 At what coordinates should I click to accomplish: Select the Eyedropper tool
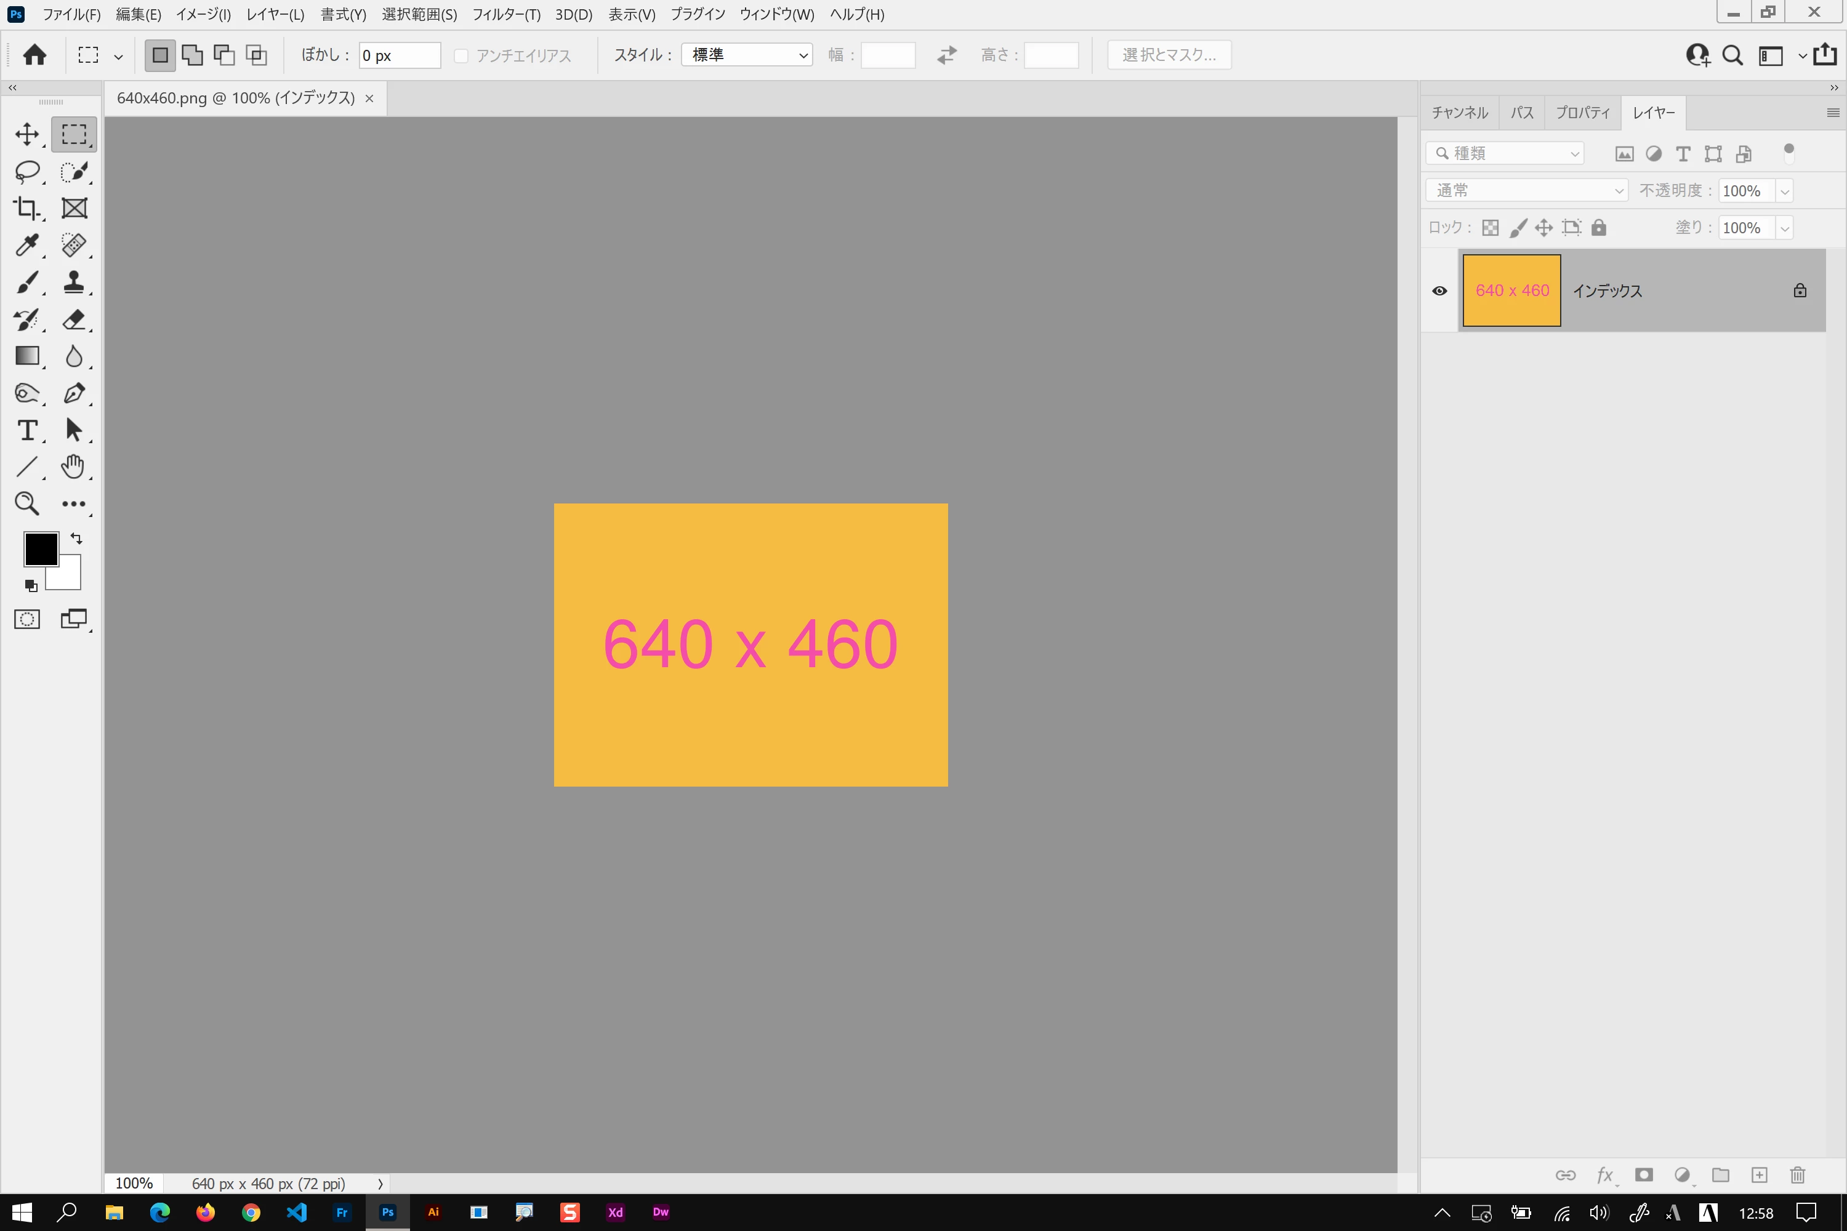(x=28, y=245)
